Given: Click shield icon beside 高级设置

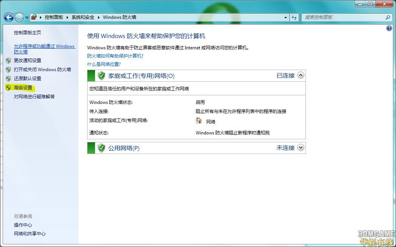Looking at the screenshot, I should (x=8, y=88).
